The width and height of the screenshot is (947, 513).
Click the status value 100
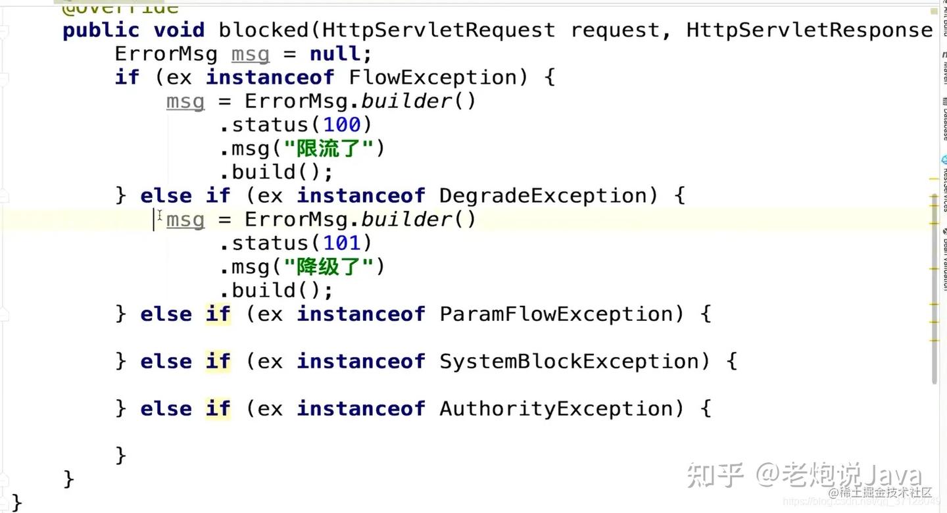click(341, 125)
